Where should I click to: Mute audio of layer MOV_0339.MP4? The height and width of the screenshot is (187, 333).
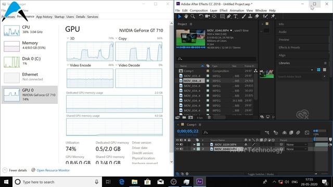[x=182, y=144]
